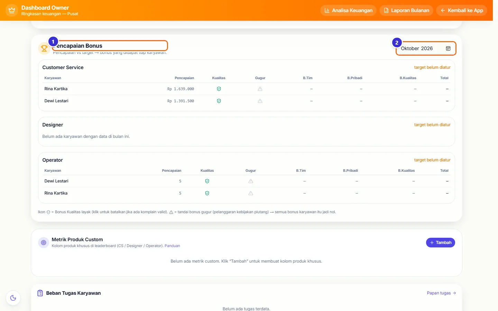Open Analisa Keuangan page

349,10
